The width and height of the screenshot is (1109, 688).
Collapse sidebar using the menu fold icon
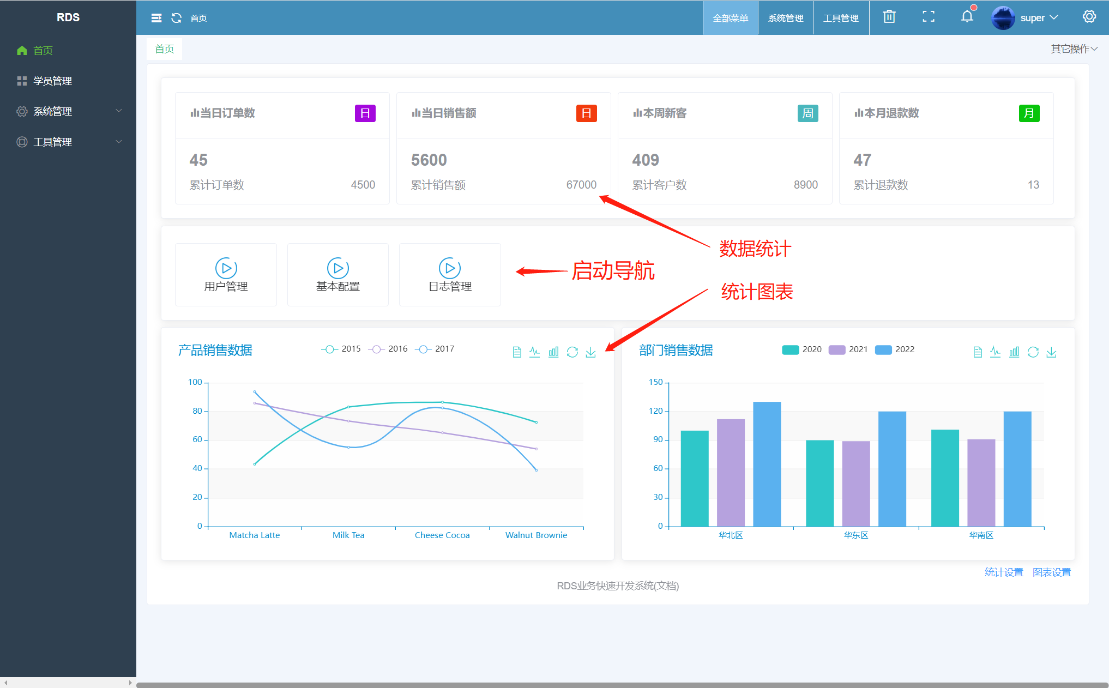coord(156,18)
